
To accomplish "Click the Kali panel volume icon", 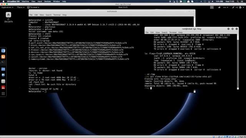I will point(237,7).
